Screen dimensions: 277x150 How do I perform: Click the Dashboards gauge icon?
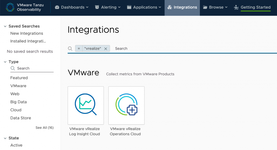tap(57, 7)
